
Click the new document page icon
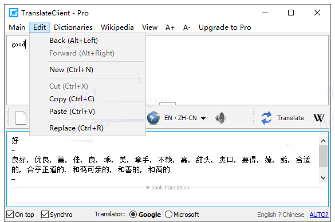21,118
